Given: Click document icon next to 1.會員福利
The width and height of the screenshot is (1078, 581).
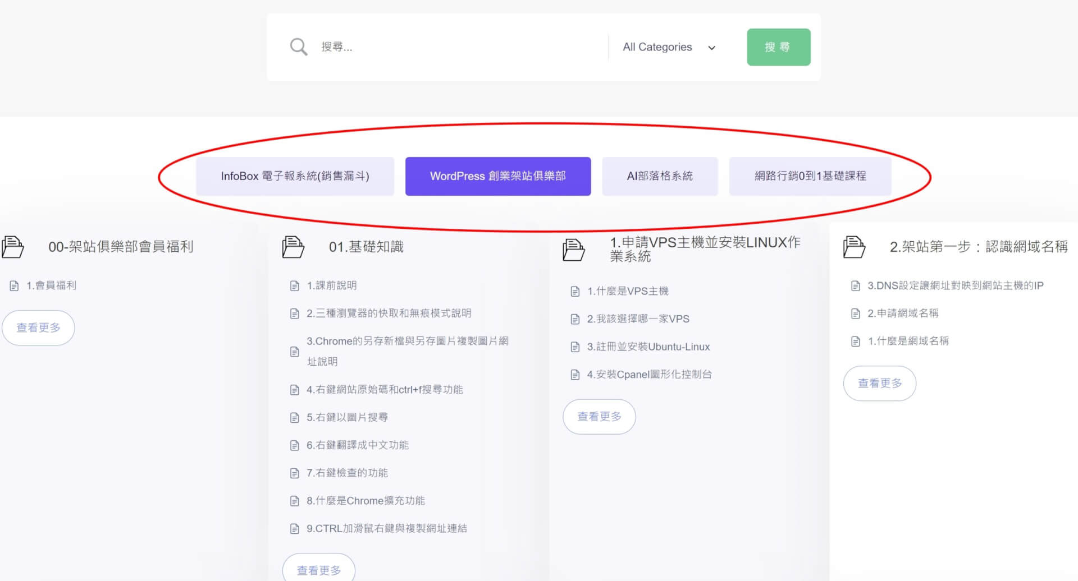Looking at the screenshot, I should pyautogui.click(x=14, y=286).
